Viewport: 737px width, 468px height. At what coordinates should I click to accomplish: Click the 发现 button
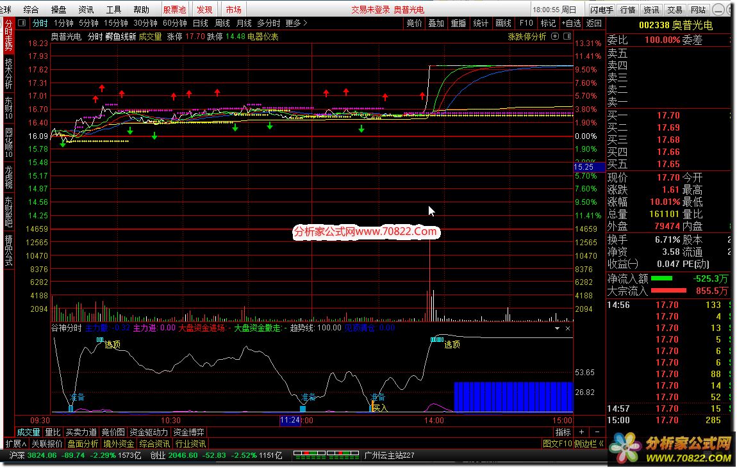(204, 10)
